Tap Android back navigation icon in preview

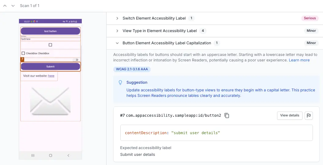tap(68, 156)
